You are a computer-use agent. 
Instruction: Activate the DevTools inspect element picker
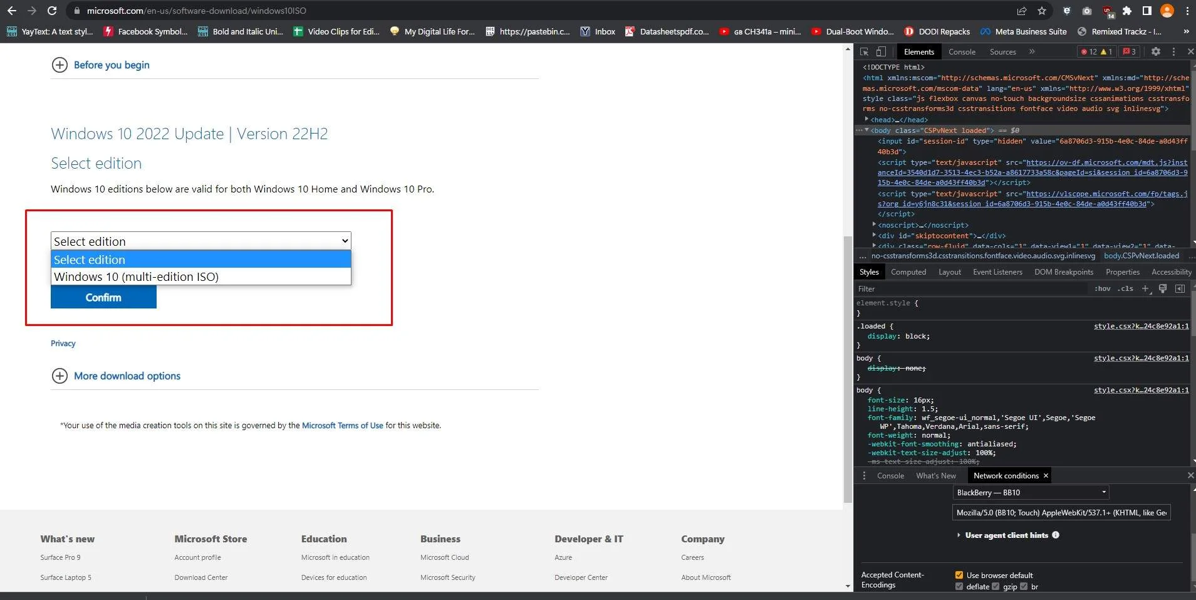coord(864,52)
